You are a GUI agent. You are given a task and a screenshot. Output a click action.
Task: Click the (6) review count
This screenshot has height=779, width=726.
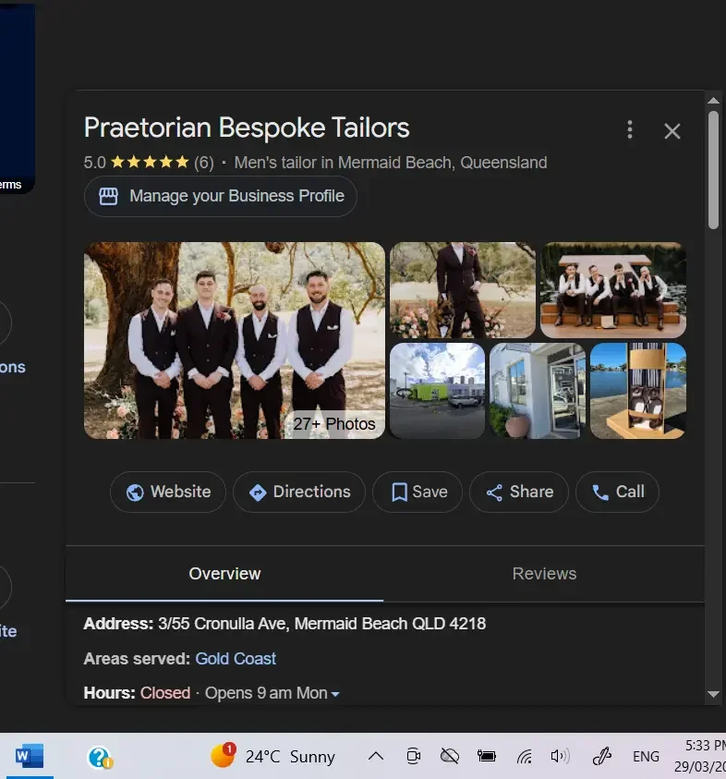click(203, 163)
